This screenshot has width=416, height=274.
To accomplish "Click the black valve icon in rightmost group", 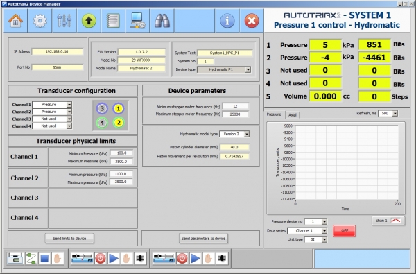I will coord(222,258).
